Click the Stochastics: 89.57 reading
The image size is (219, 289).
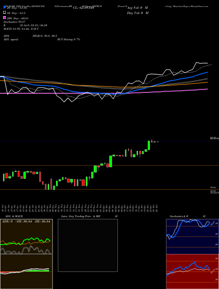tap(14, 22)
